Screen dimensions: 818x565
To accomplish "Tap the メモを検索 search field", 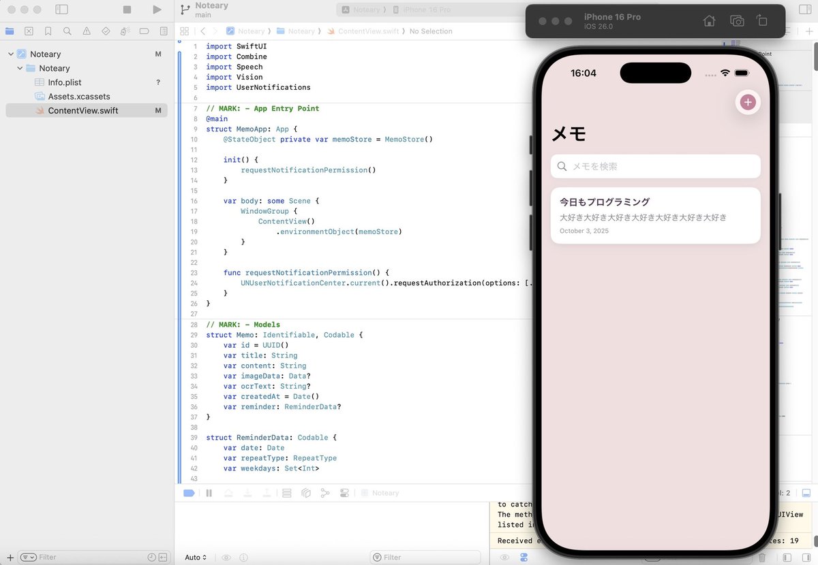I will pyautogui.click(x=655, y=166).
